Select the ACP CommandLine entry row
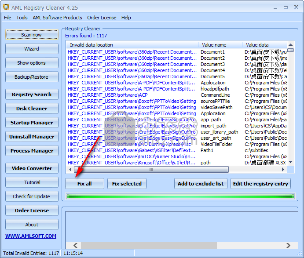The height and width of the screenshot is (258, 304). pyautogui.click(x=177, y=95)
